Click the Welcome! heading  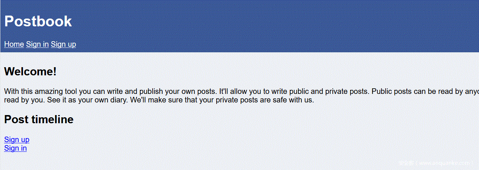click(x=30, y=71)
